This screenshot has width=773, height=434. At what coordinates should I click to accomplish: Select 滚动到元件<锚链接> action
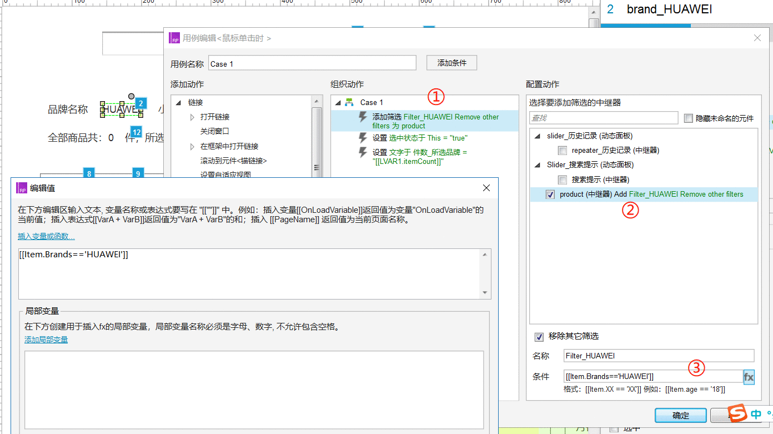(x=234, y=161)
